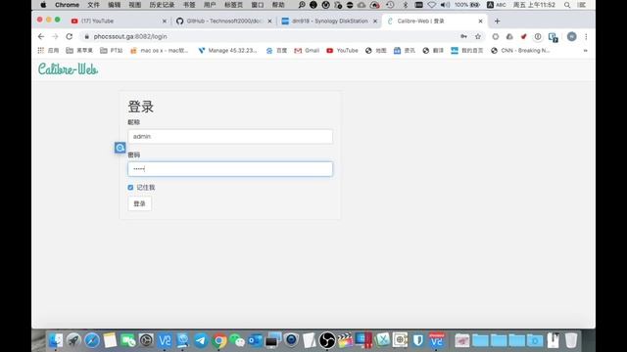The width and height of the screenshot is (627, 352).
Task: Open the Chrome application menu
Action: (x=67, y=5)
